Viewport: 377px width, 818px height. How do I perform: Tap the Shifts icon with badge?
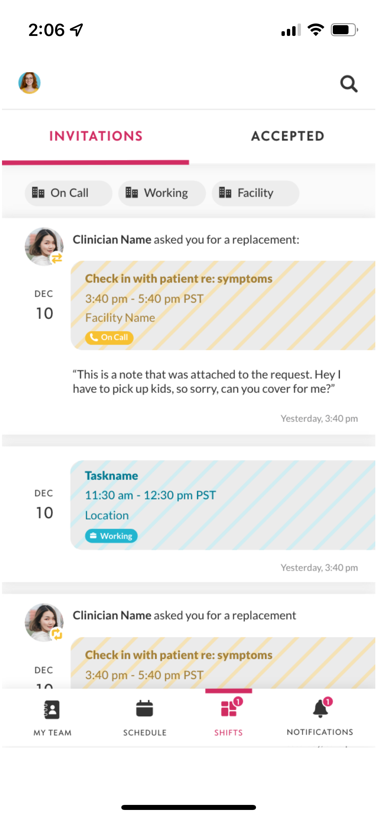pyautogui.click(x=229, y=709)
